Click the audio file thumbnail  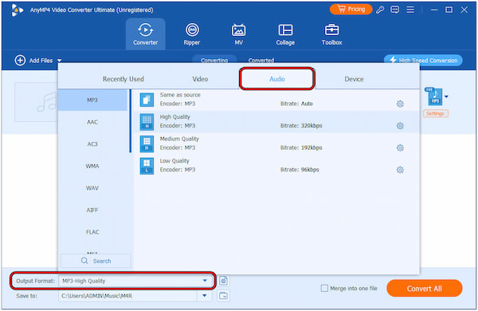pos(36,102)
